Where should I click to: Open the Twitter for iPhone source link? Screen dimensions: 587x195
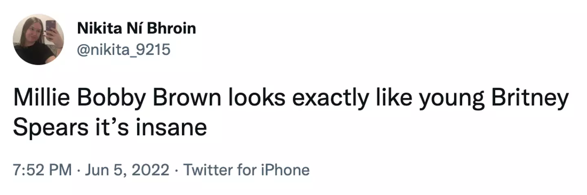(x=246, y=169)
